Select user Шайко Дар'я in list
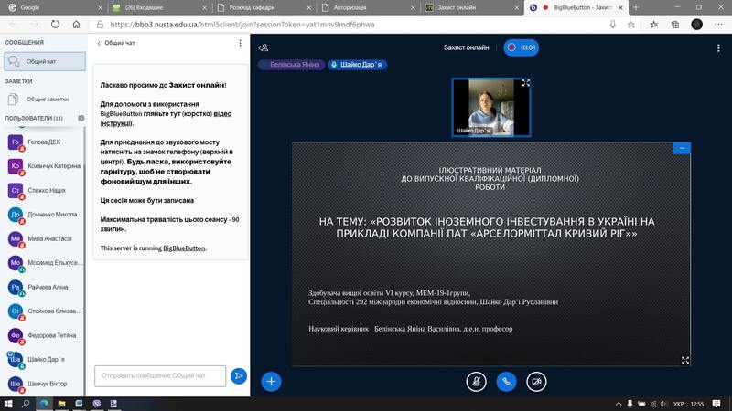This screenshot has width=732, height=411. tap(44, 360)
